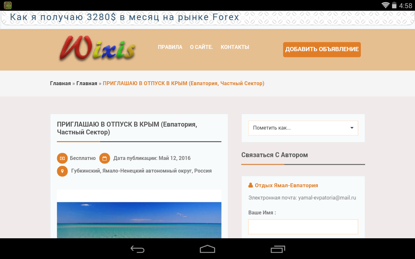
Task: Tap the Wi-Fi status icon
Action: tap(385, 5)
